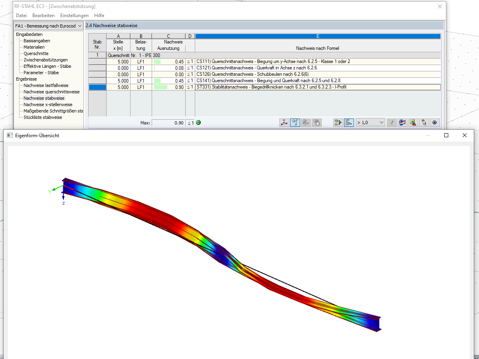Select Parameter - Stäbe entry

coord(41,73)
